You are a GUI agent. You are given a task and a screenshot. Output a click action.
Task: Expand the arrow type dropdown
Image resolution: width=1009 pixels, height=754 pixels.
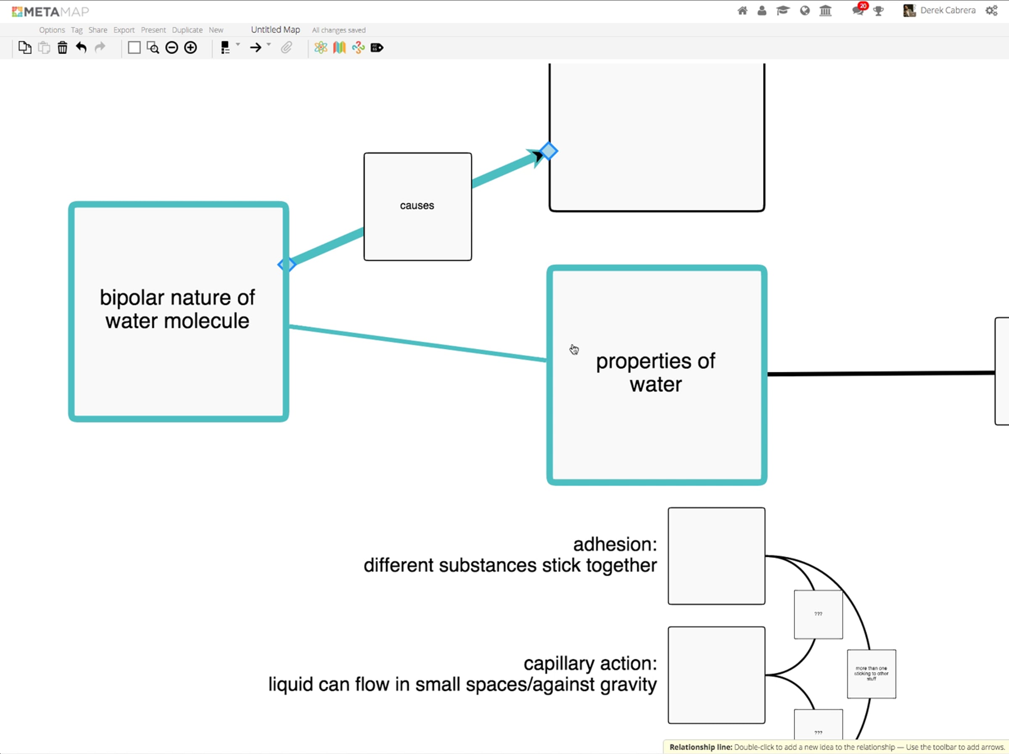[269, 45]
